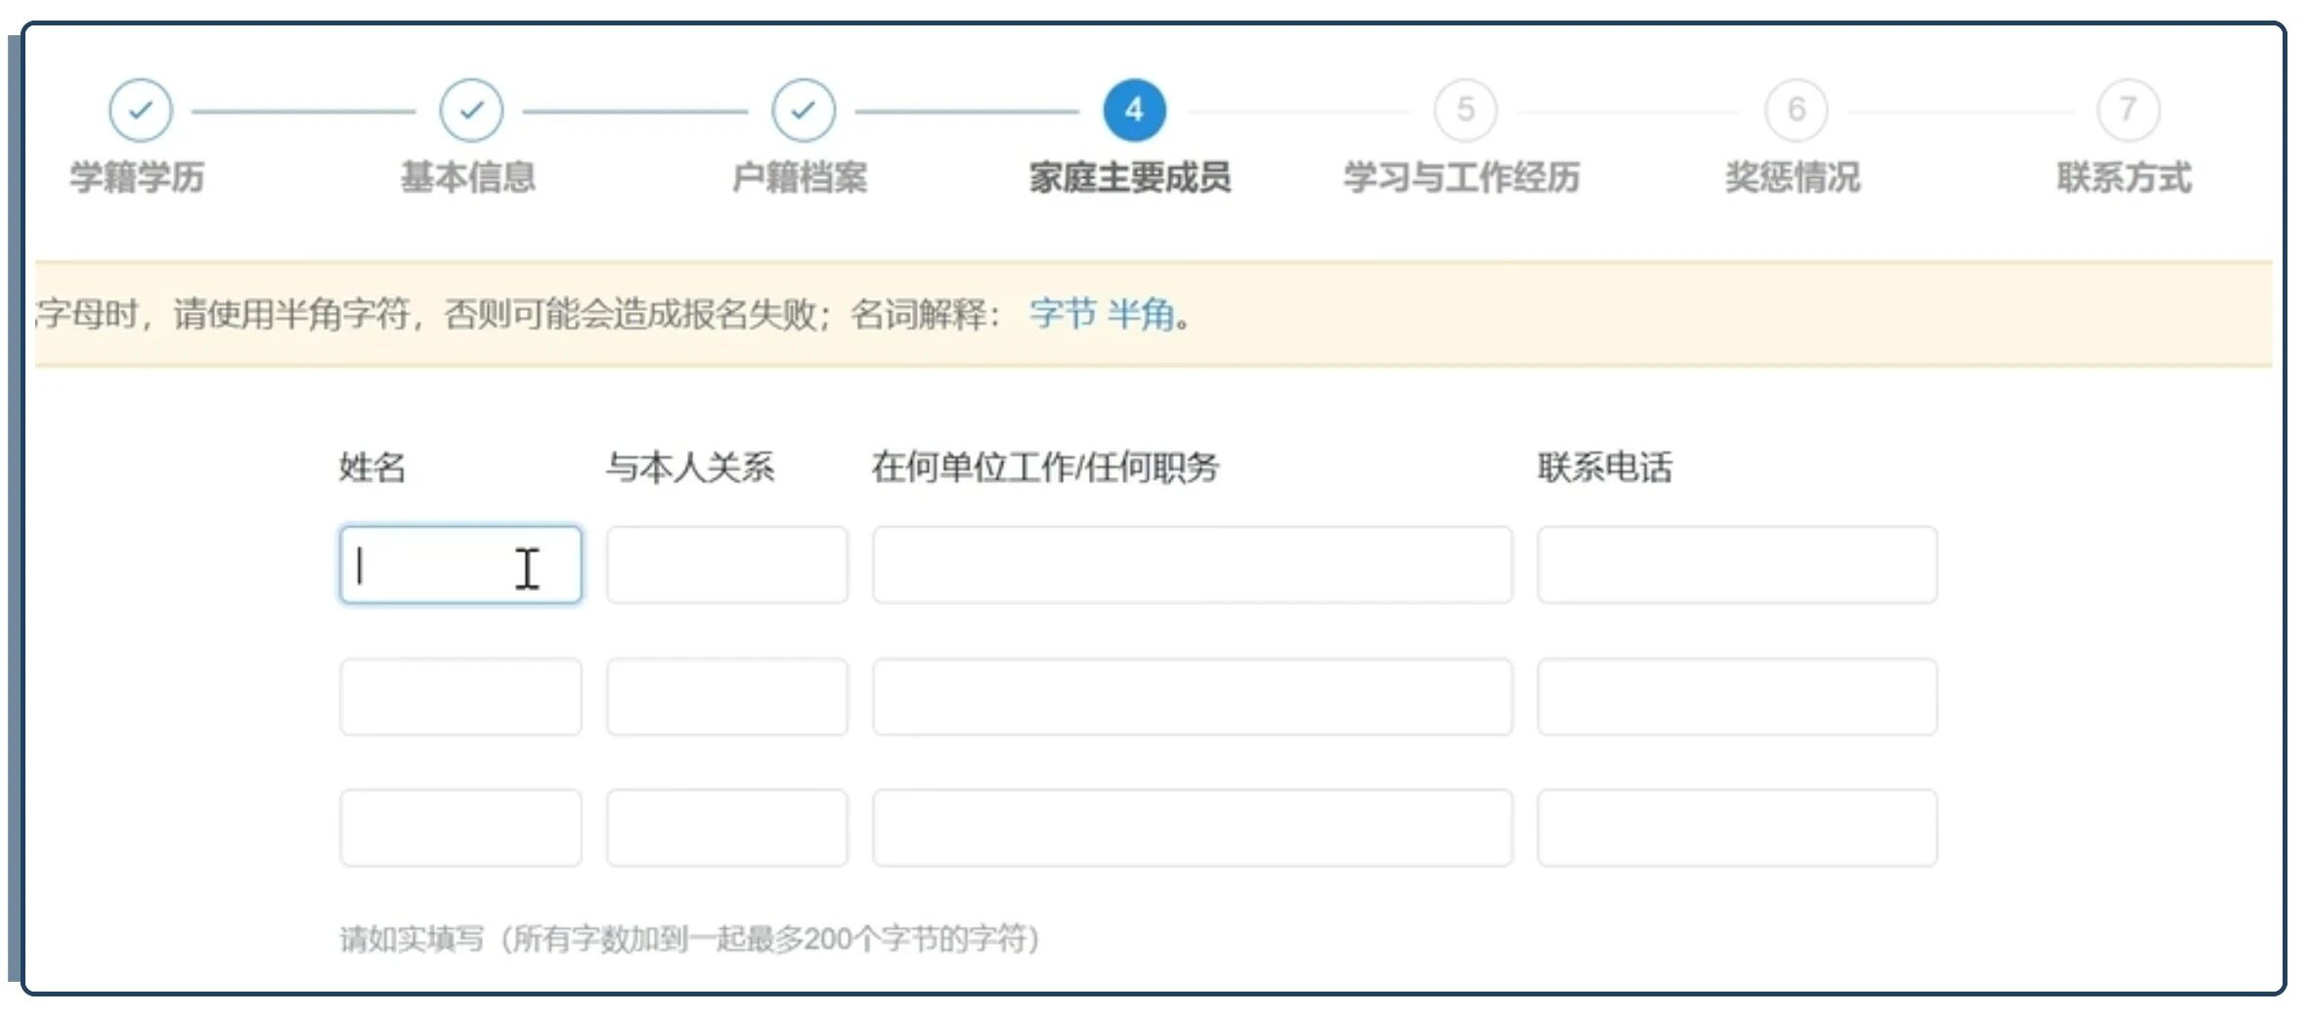Click third row 在何单位工作/任何职务 field

(x=1192, y=828)
